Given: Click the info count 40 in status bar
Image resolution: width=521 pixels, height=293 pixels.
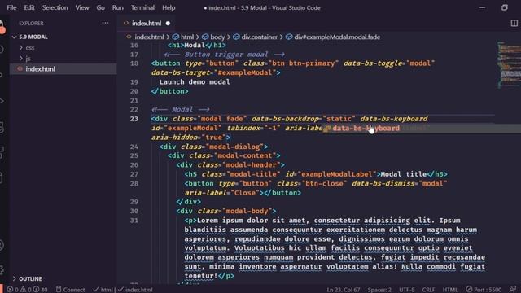Looking at the screenshot, I should click(x=41, y=290).
